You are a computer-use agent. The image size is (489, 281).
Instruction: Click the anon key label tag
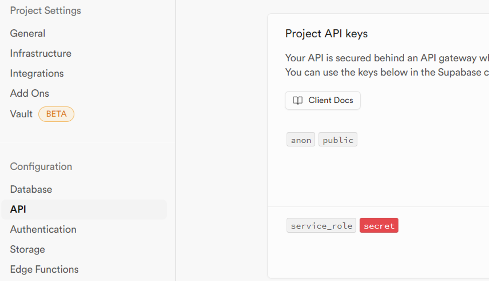click(301, 140)
